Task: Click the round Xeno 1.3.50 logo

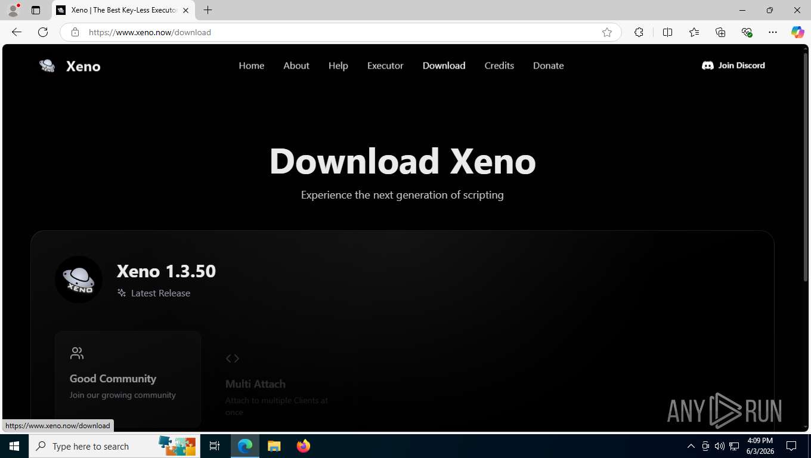Action: coord(79,279)
